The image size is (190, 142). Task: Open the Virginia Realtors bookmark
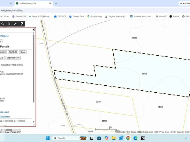(x=116, y=17)
